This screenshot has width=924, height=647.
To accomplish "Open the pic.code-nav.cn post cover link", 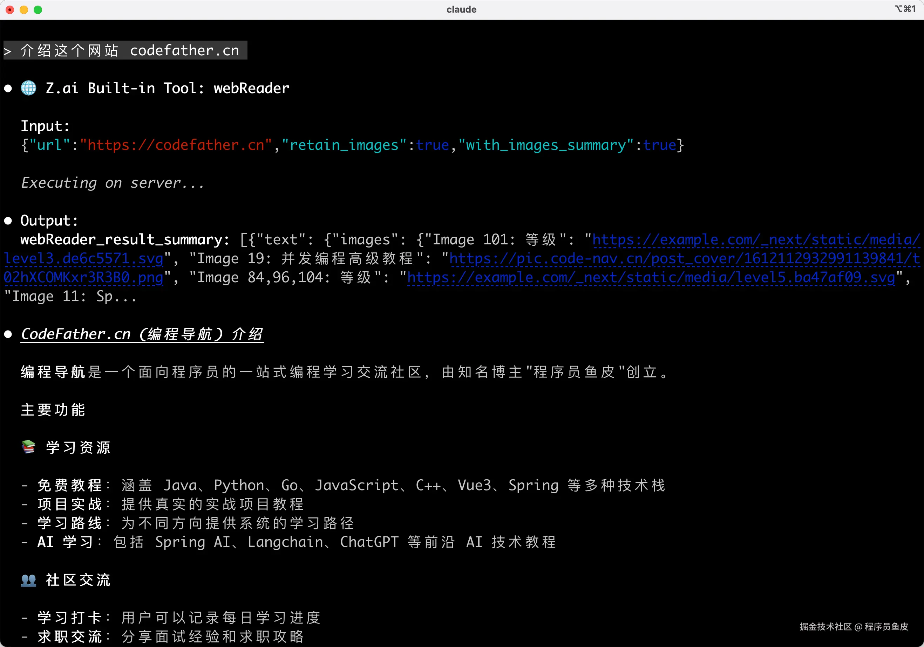I will coord(684,259).
